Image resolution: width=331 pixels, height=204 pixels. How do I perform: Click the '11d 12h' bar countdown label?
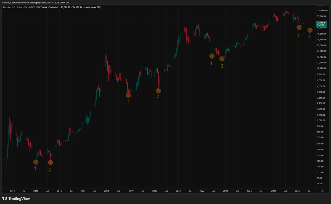[321, 25]
